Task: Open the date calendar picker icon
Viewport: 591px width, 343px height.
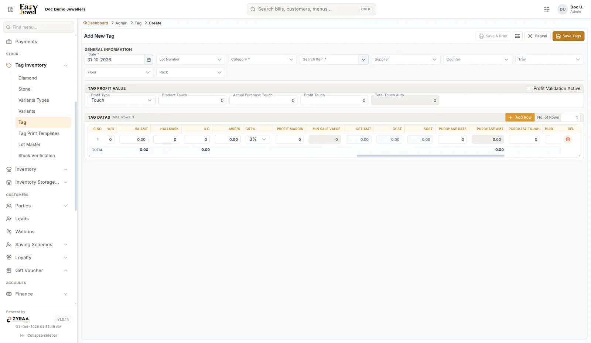Action: pos(149,60)
